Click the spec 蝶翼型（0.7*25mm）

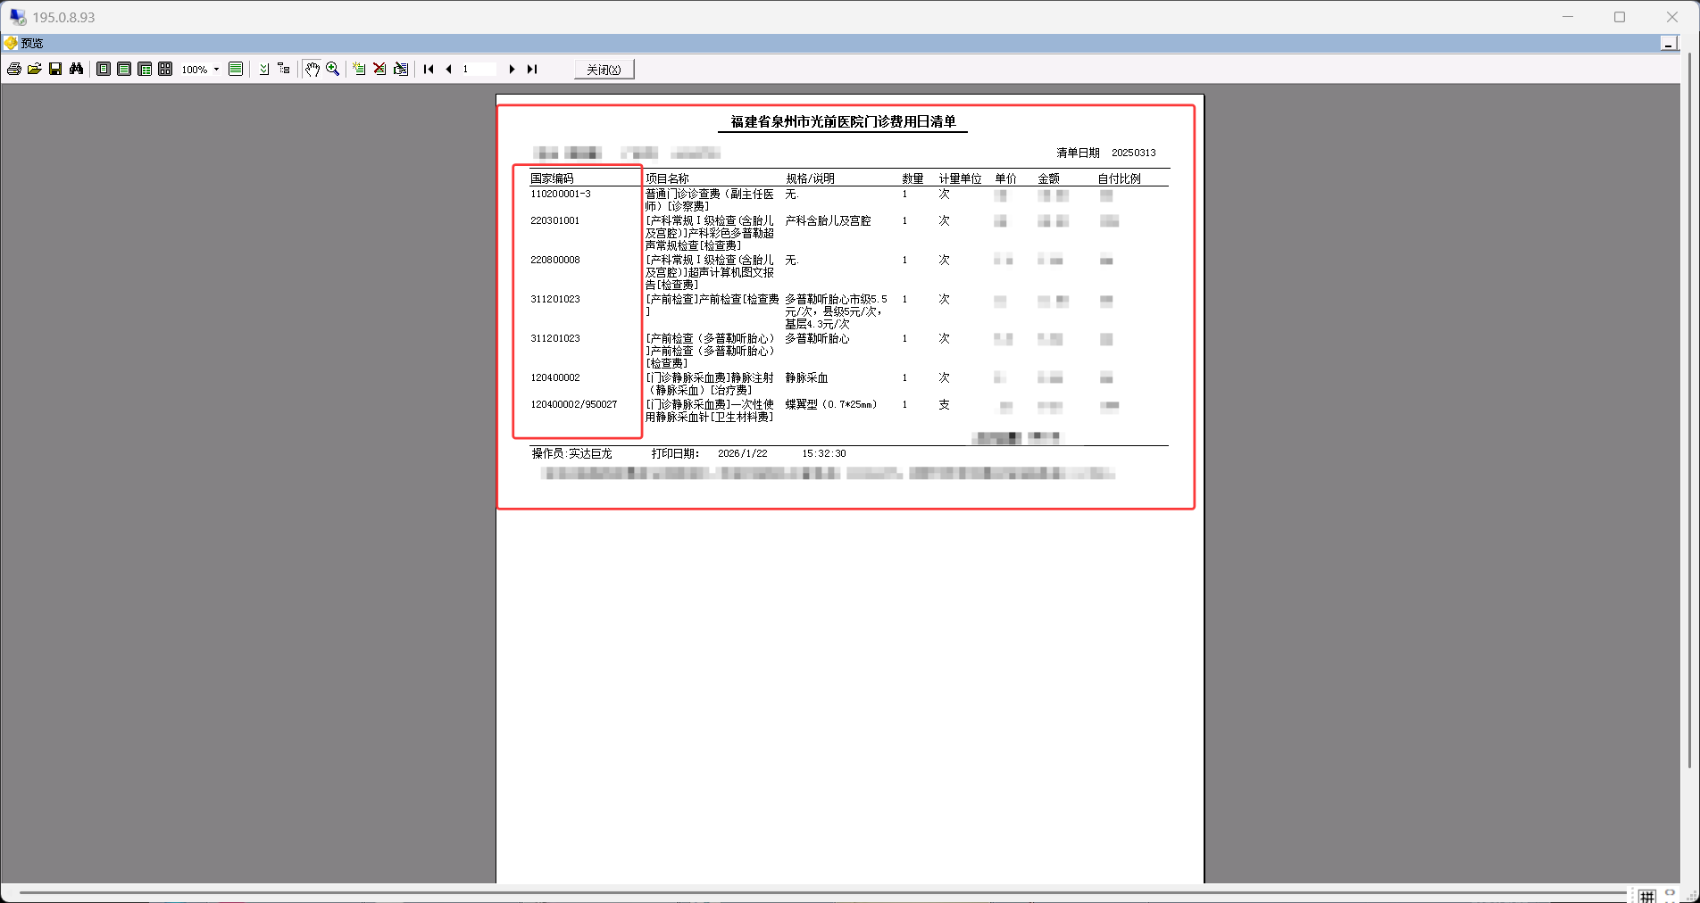click(831, 404)
